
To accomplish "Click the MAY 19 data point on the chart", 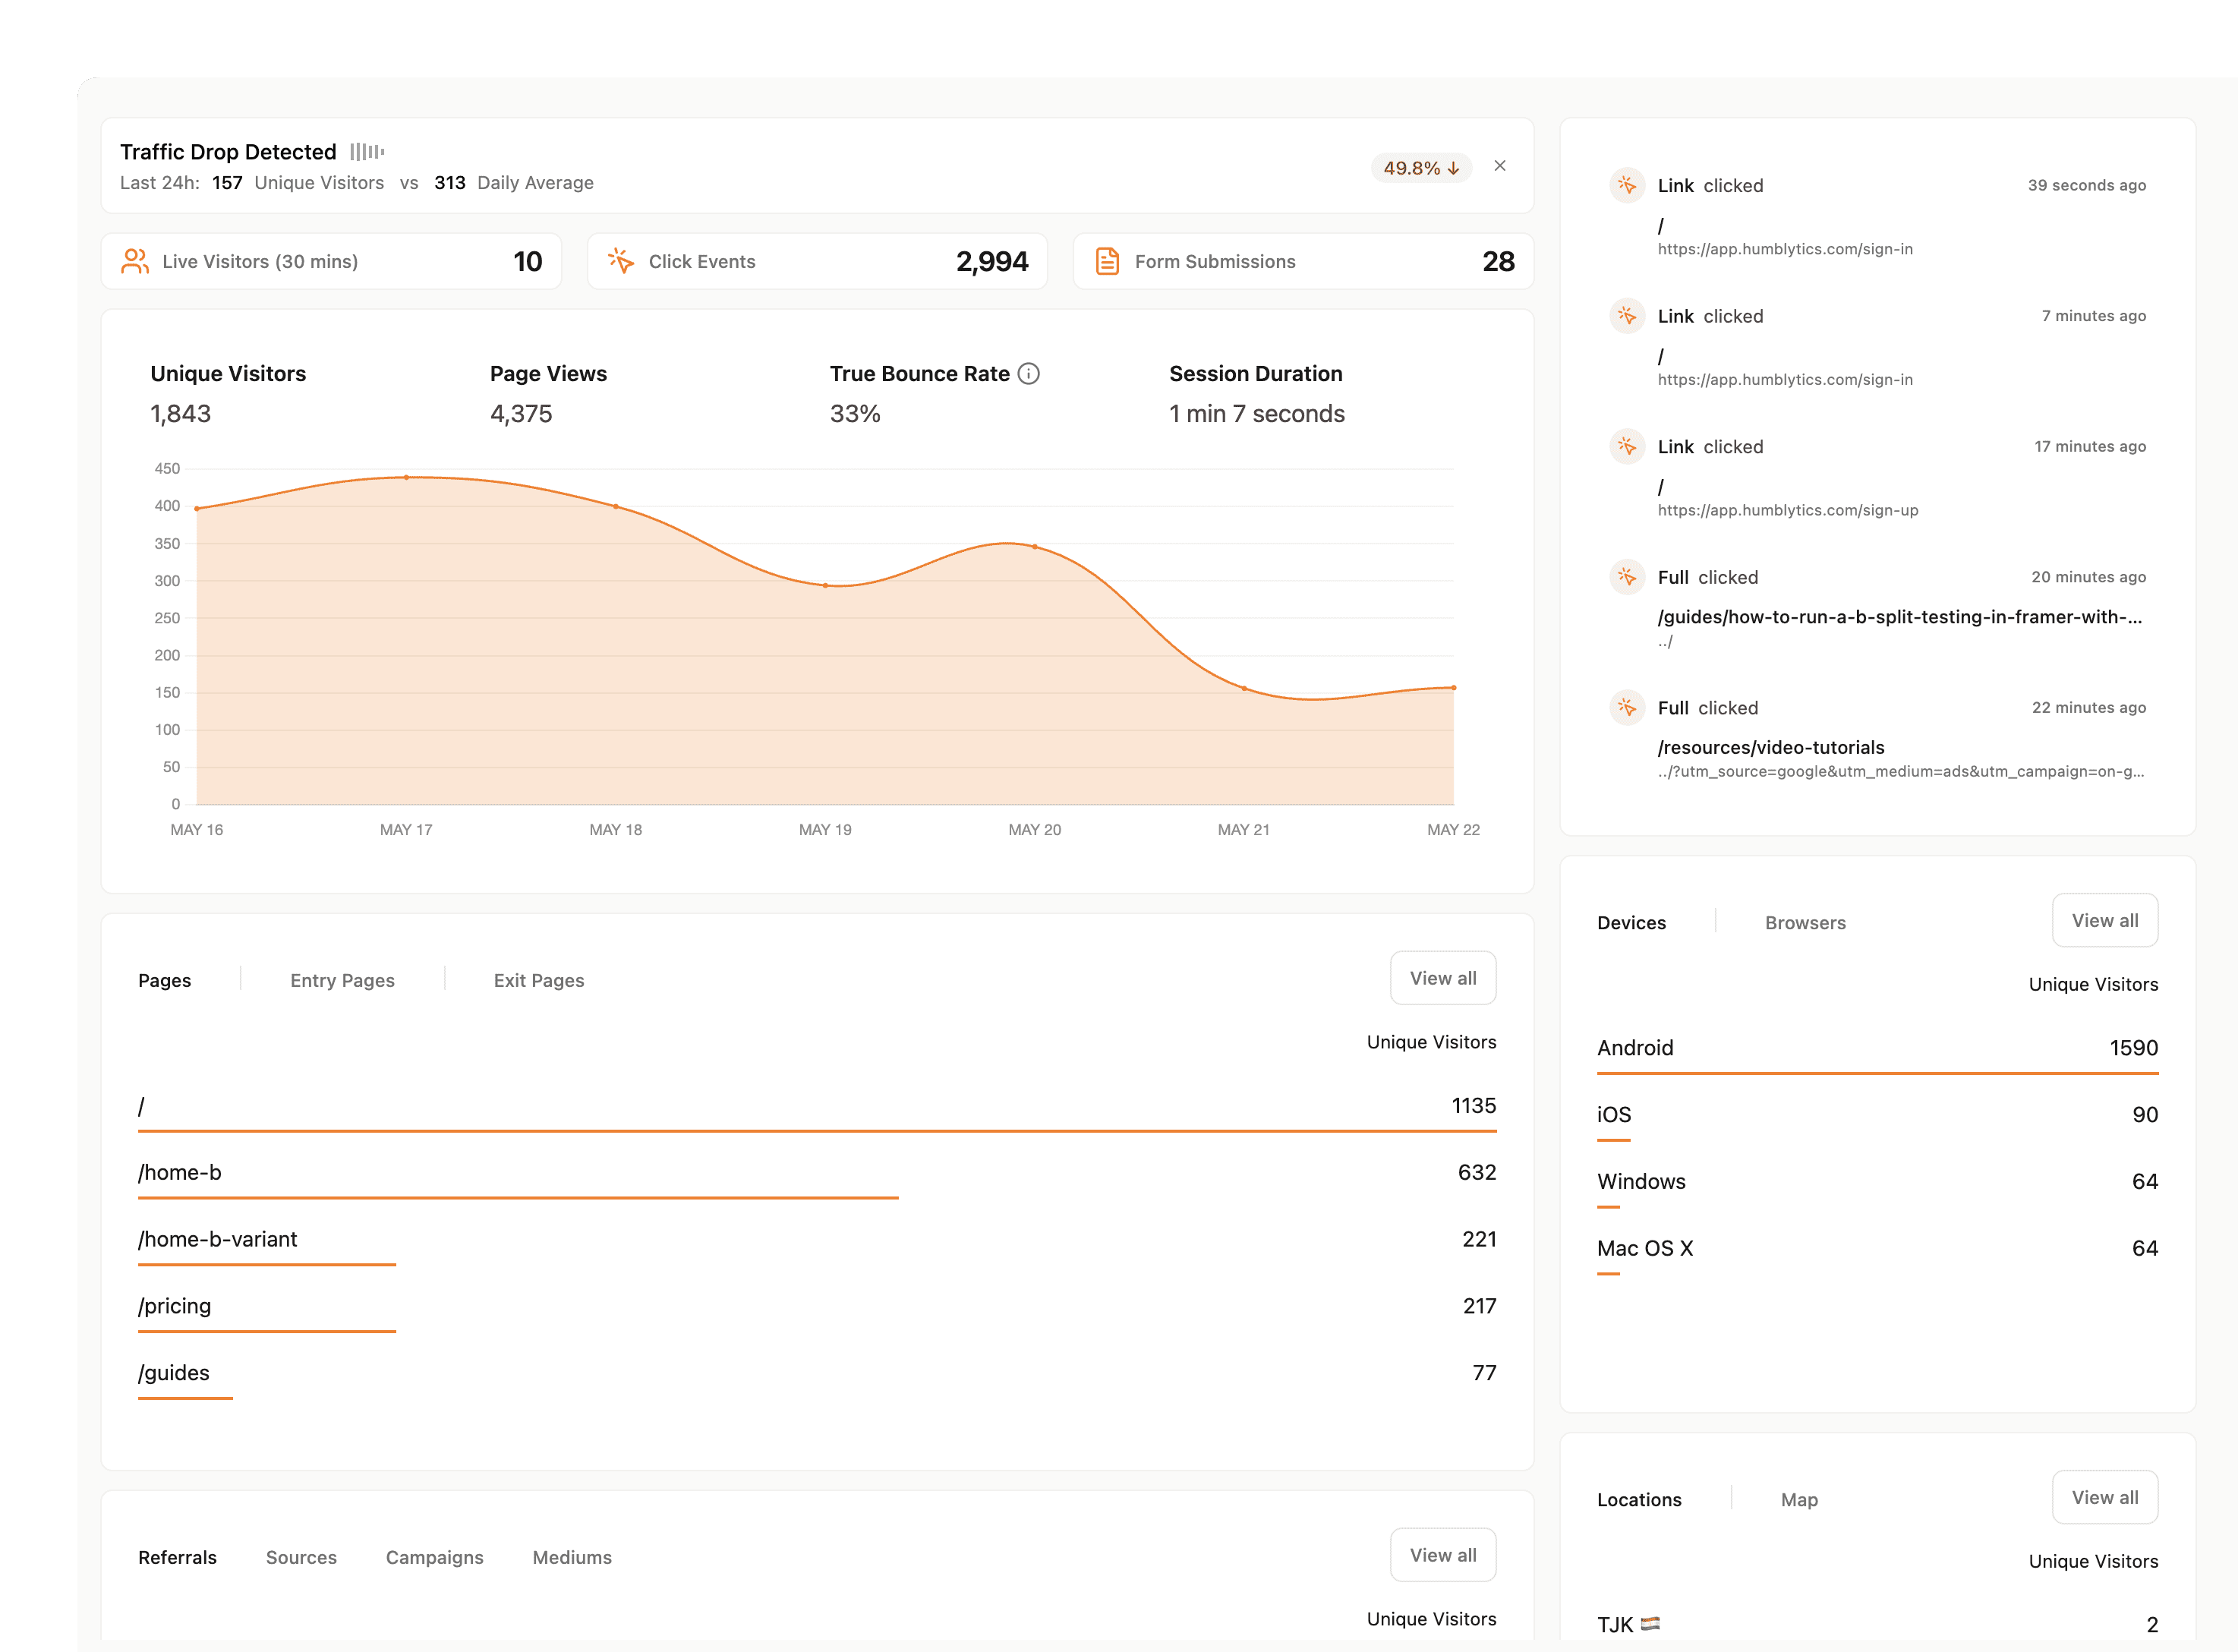I will point(825,585).
